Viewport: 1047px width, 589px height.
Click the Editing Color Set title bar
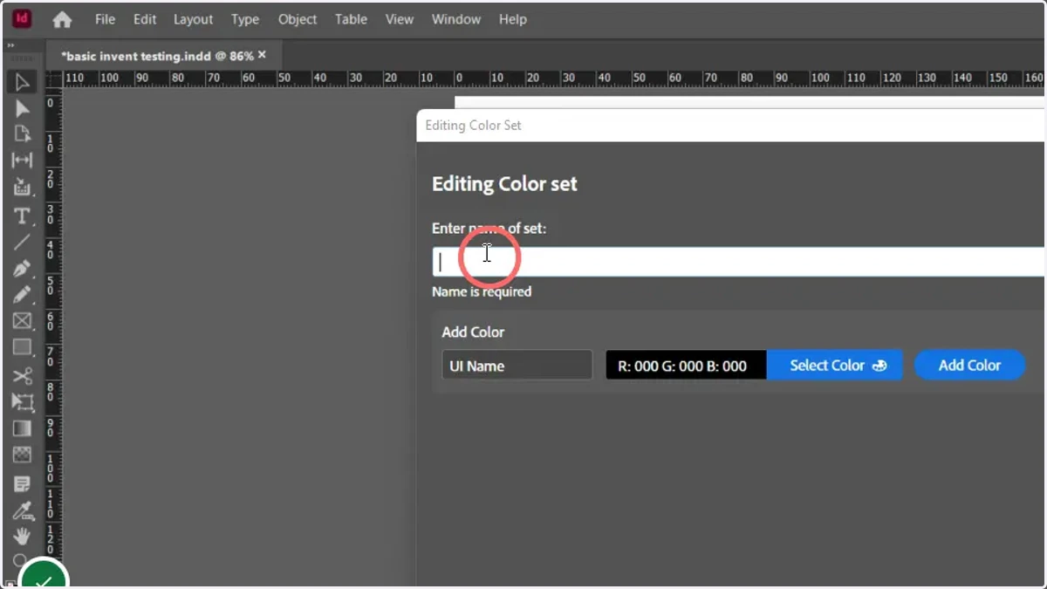(x=731, y=126)
